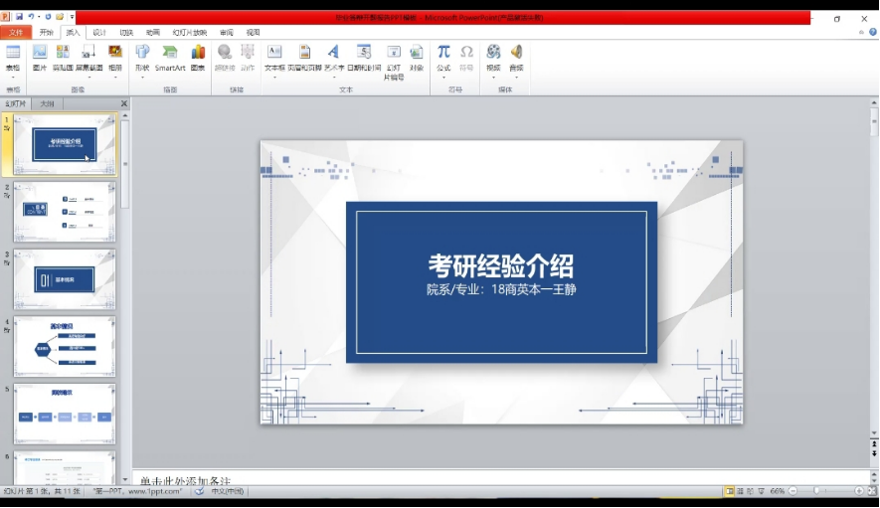Screen dimensions: 880x508
Task: Open the 设计 ribbon tab
Action: coord(99,32)
